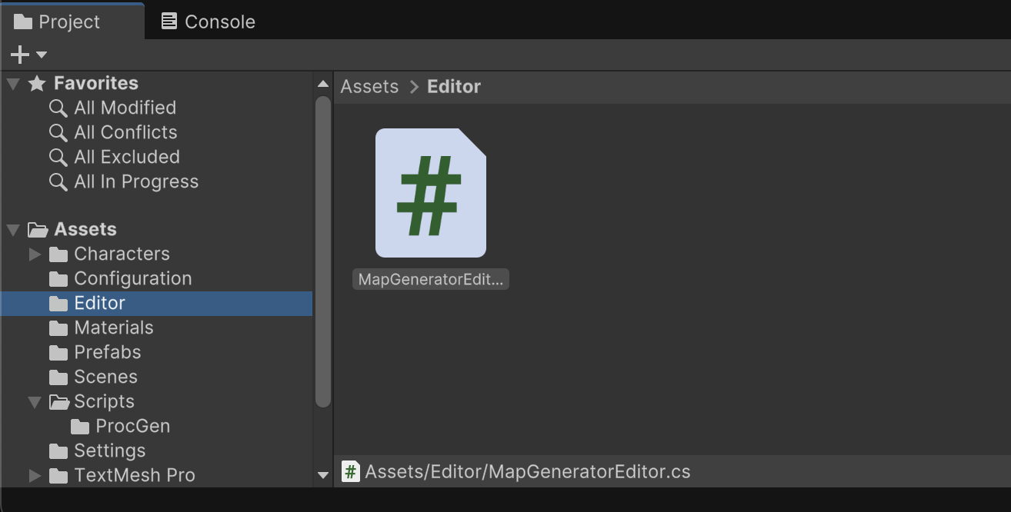This screenshot has height=512, width=1011.
Task: Click the folder tree scroll down arrow
Action: coord(323,476)
